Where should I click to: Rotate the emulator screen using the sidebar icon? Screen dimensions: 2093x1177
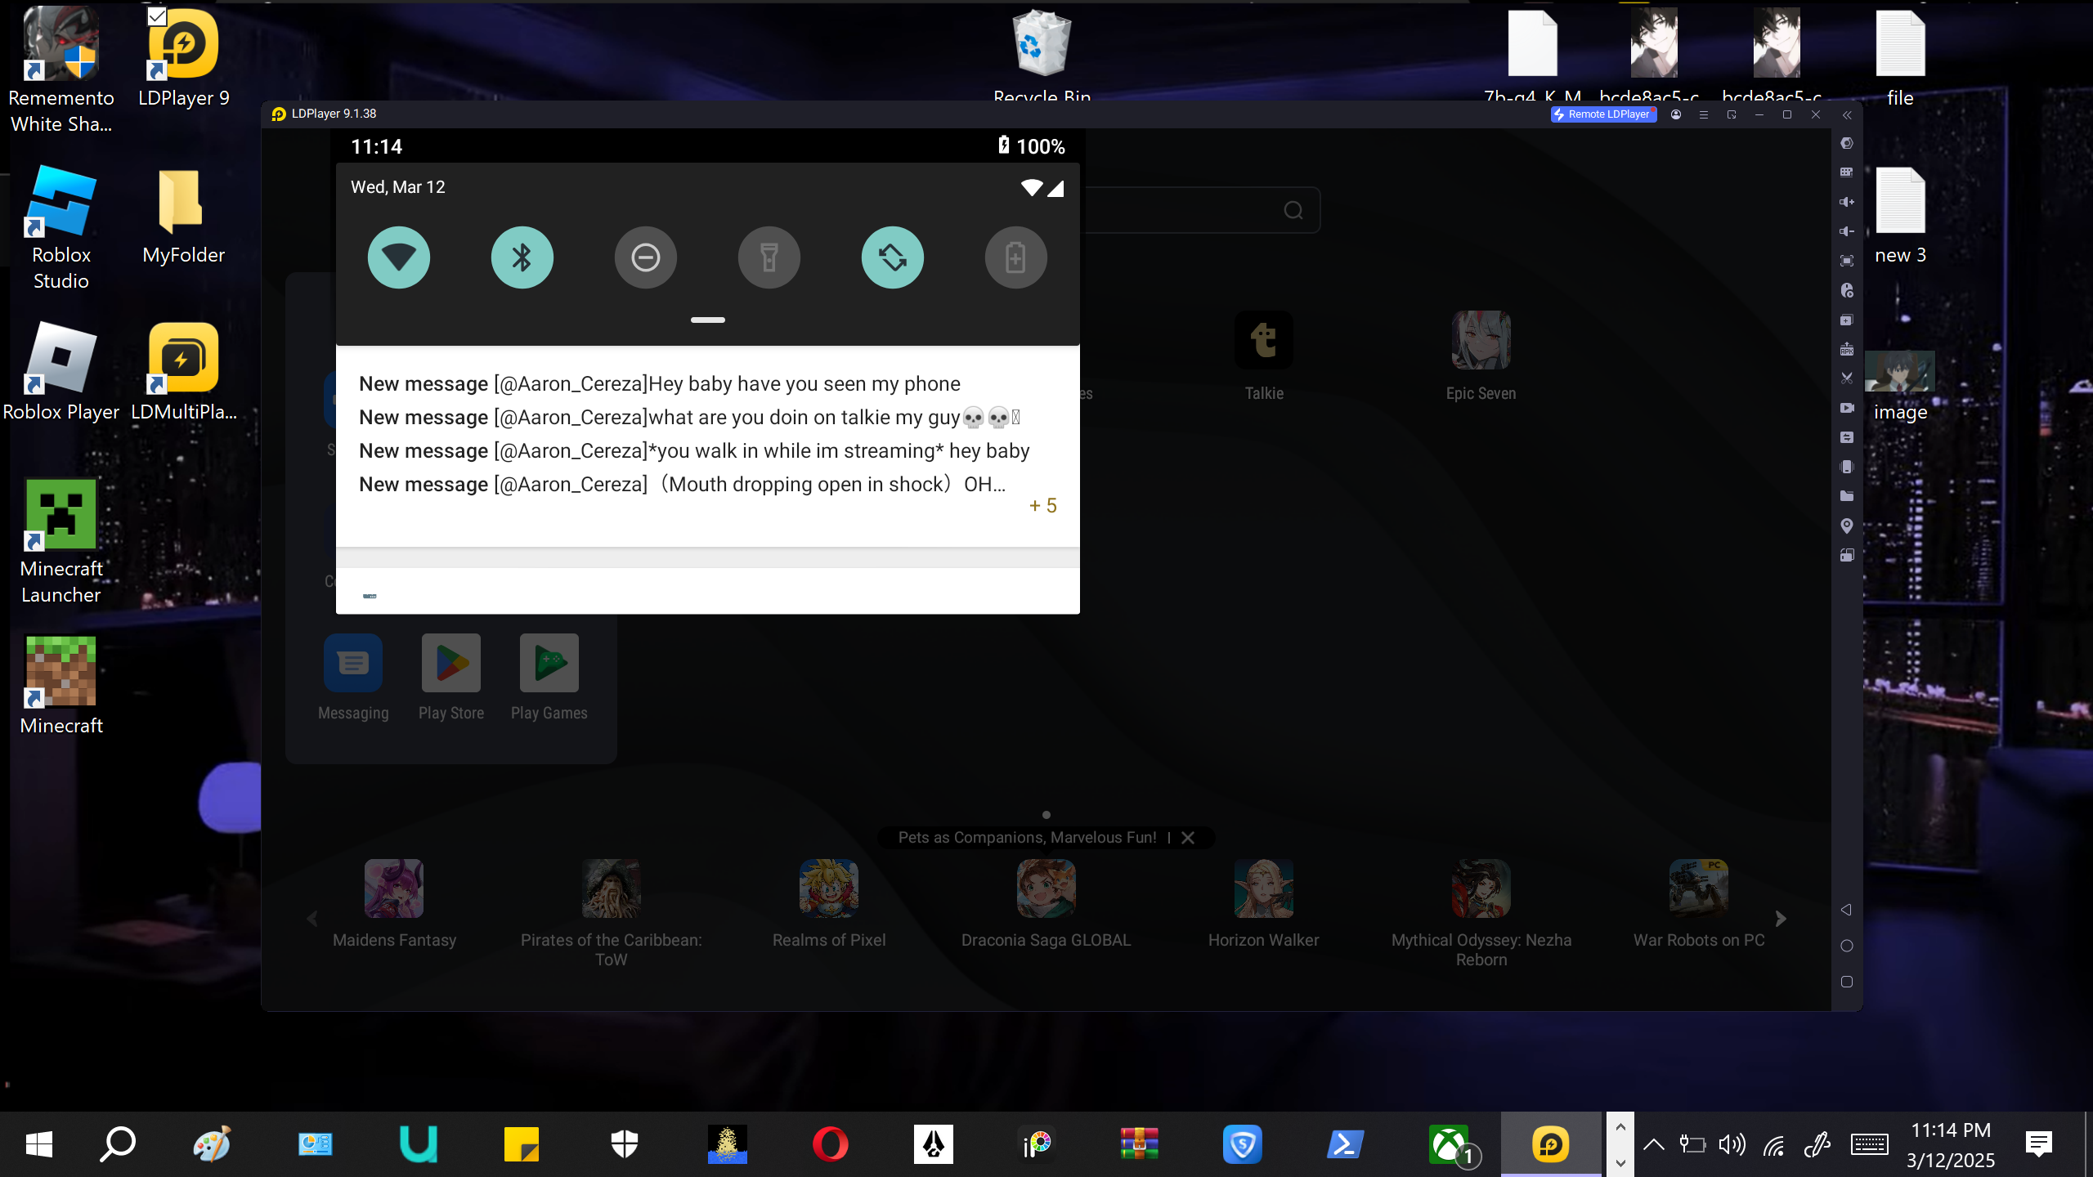(x=1846, y=555)
